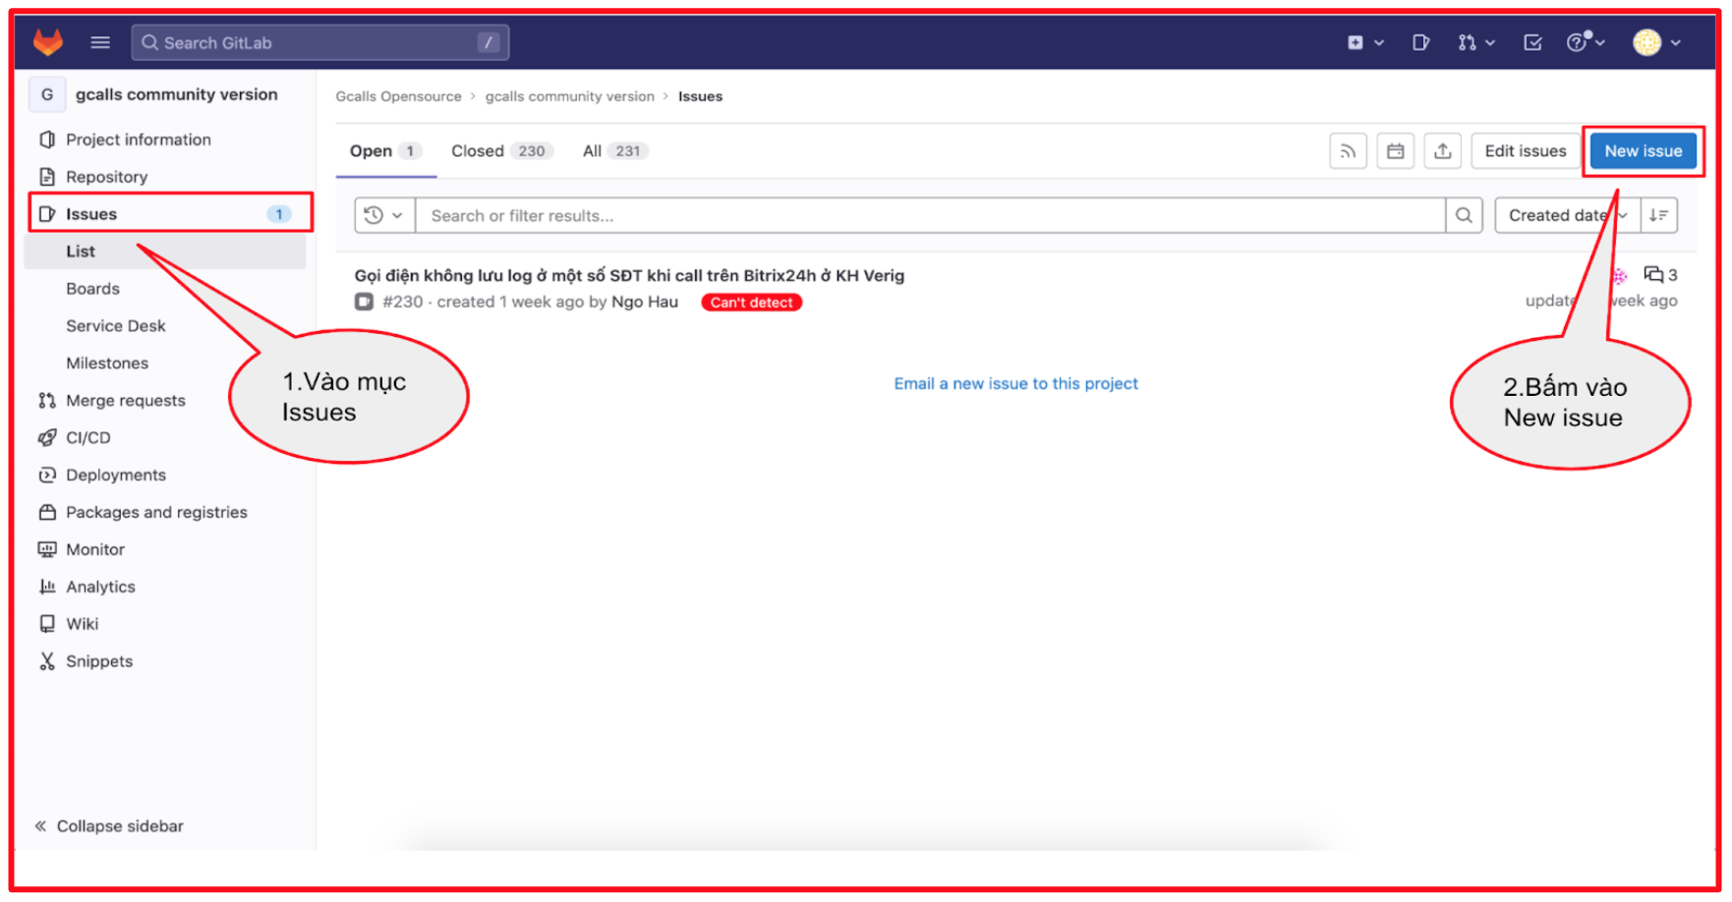
Task: Open the Issues icon in top bar
Action: coord(1420,42)
